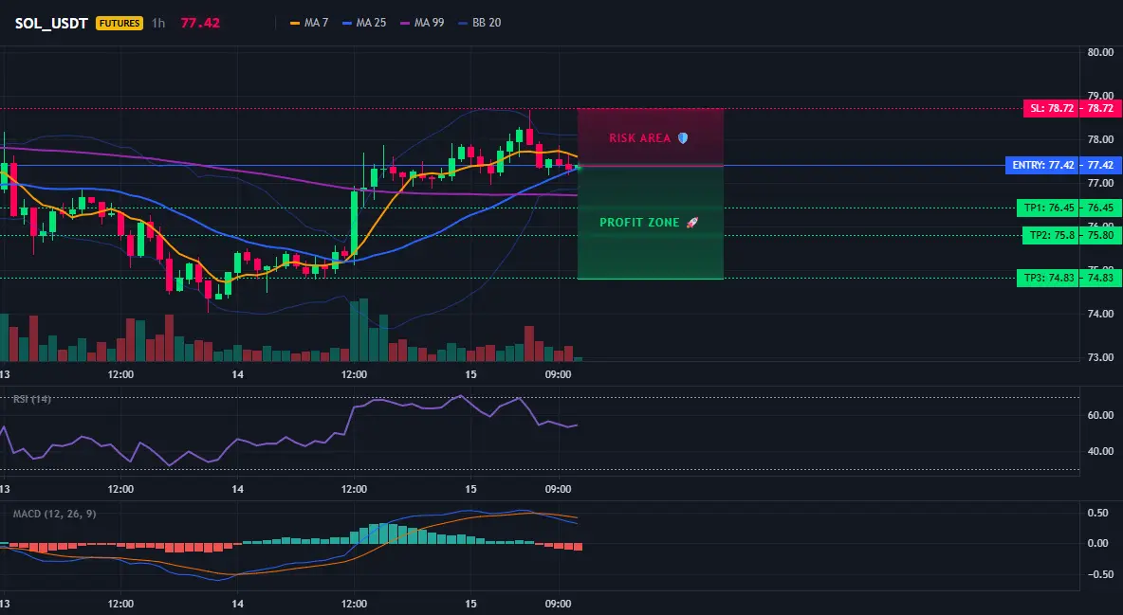Viewport: 1123px width, 615px height.
Task: Click the red 77.42 header price
Action: click(200, 23)
